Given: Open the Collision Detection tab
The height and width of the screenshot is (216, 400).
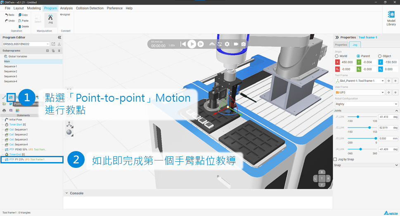Looking at the screenshot, I should point(90,8).
